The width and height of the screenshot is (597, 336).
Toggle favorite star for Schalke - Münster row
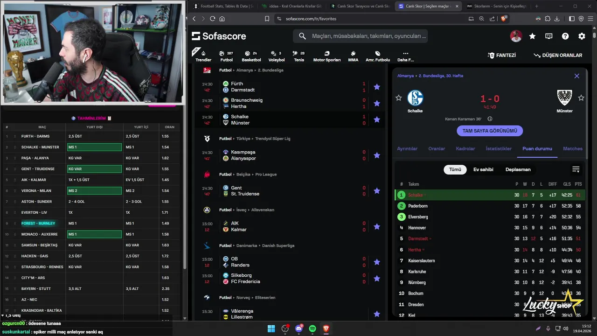point(377,120)
